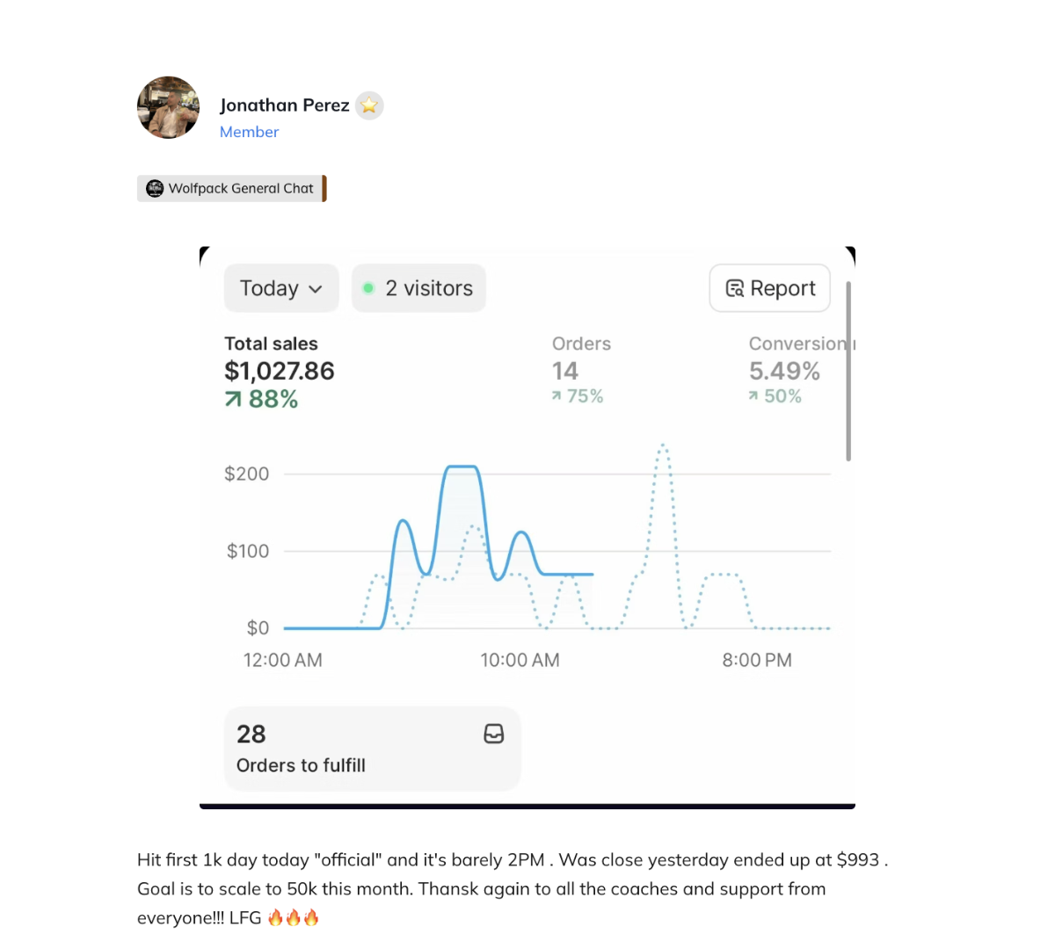Image resolution: width=1055 pixels, height=949 pixels.
Task: Click the gold star badge beside the name
Action: 369,105
